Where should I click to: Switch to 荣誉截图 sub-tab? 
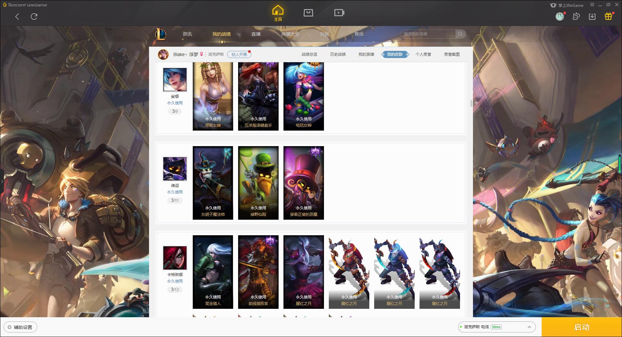pos(452,54)
